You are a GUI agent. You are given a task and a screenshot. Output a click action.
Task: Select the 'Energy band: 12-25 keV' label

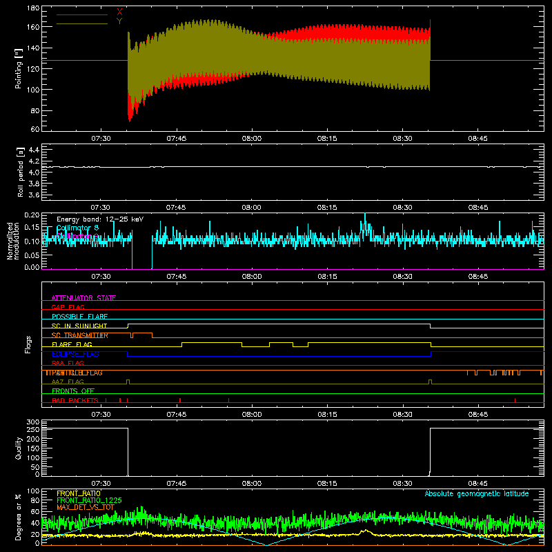pos(100,219)
